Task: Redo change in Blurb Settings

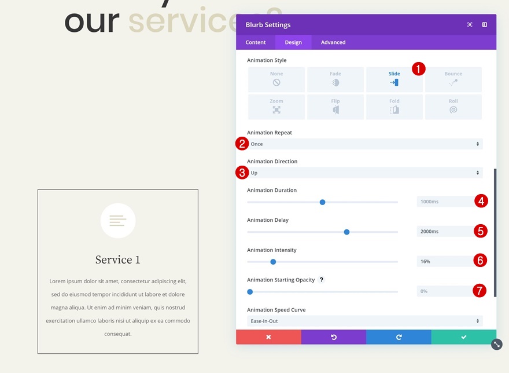Action: (x=399, y=337)
